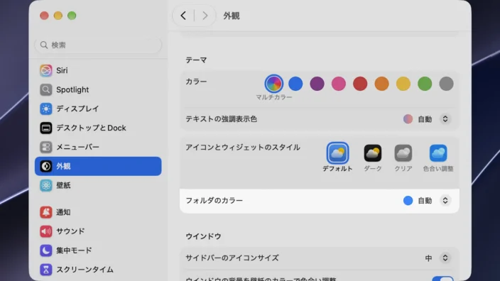The width and height of the screenshot is (500, 281).
Task: Select Siri in the sidebar
Action: [98, 70]
